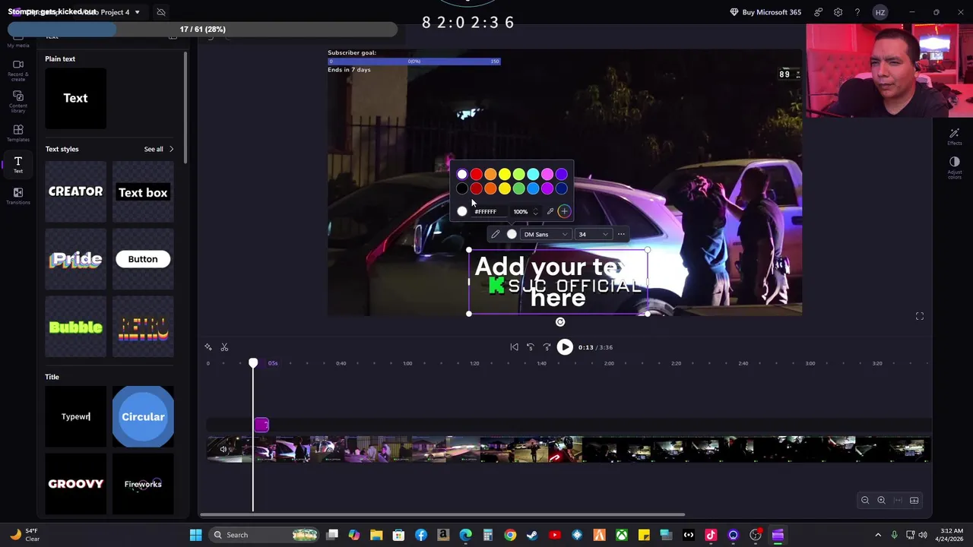Screen dimensions: 973x547
Task: Adjust opacity stepper beside 100%
Action: pyautogui.click(x=535, y=211)
